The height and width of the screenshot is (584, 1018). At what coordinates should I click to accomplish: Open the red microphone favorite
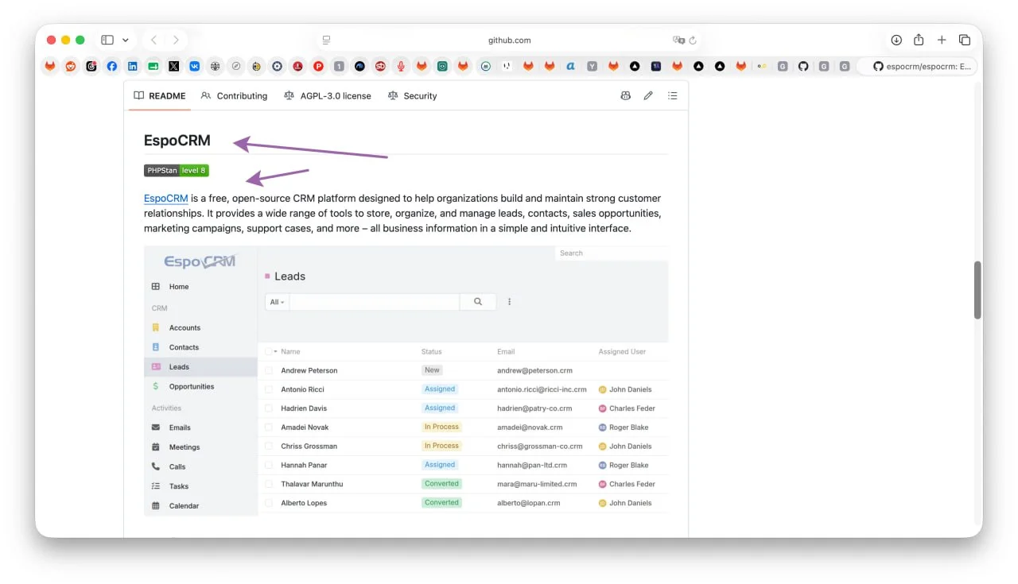pos(401,67)
